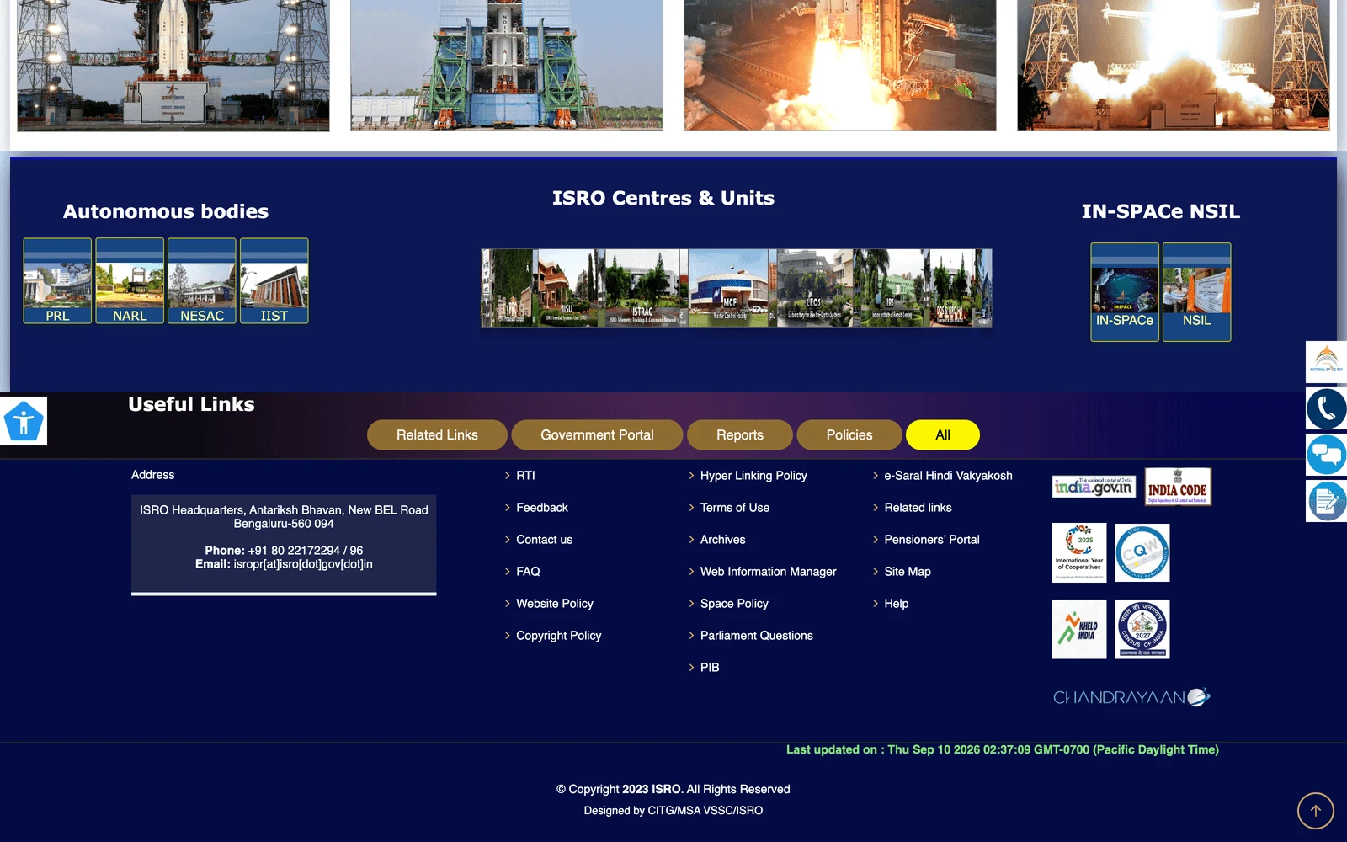
Task: Click the rocket liftoff flames photo
Action: pos(840,65)
